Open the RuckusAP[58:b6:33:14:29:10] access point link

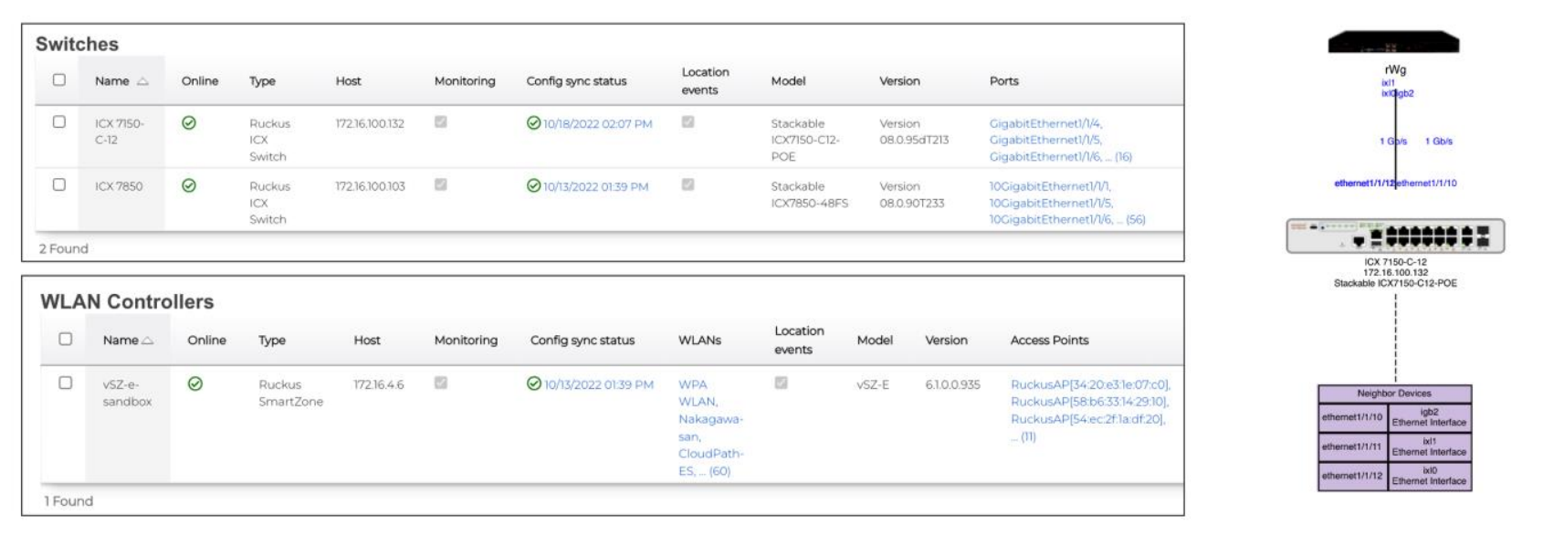coord(1089,402)
